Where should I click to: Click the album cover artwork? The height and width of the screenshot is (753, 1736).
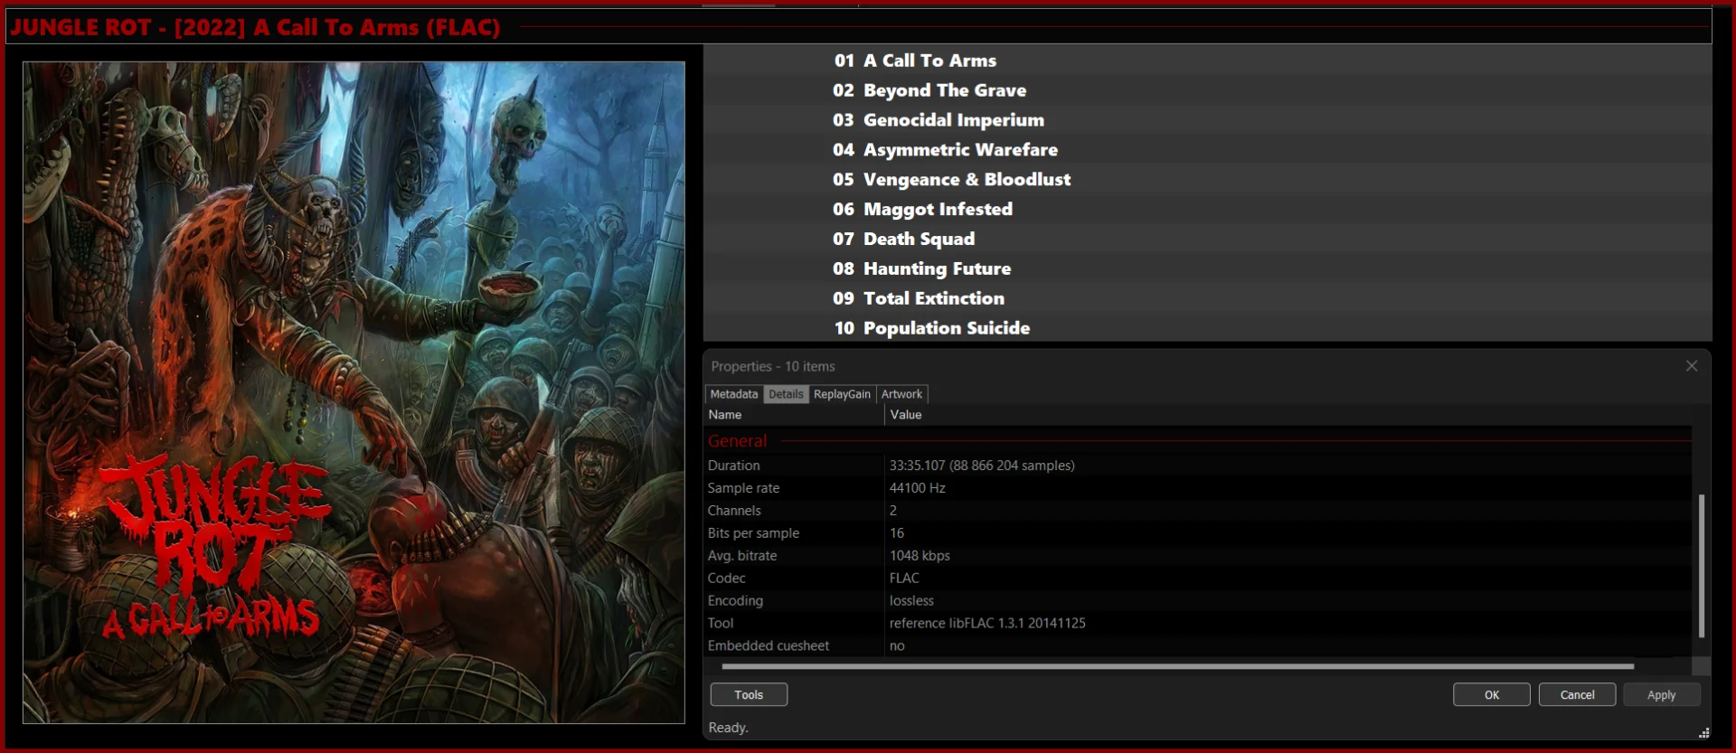[x=354, y=392]
